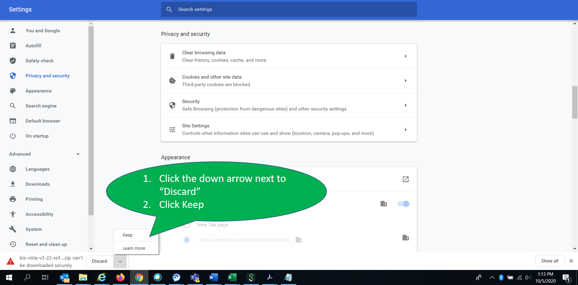Click Learn more in the download menu
578x285 pixels.
click(x=134, y=248)
